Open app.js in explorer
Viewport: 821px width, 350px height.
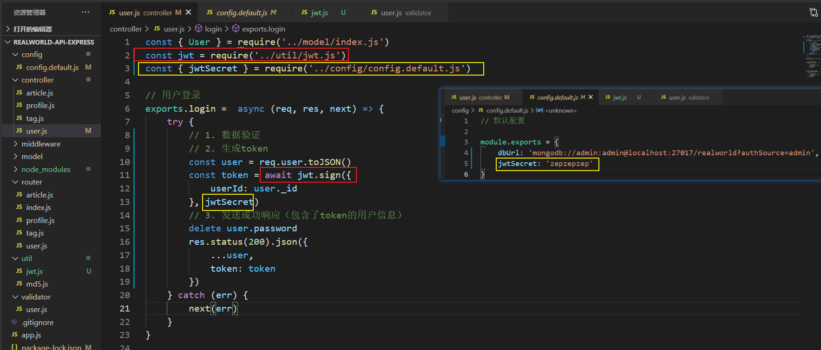pyautogui.click(x=31, y=335)
